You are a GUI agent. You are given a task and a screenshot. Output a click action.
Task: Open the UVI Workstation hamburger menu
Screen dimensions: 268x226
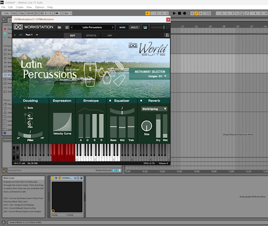(67, 27)
